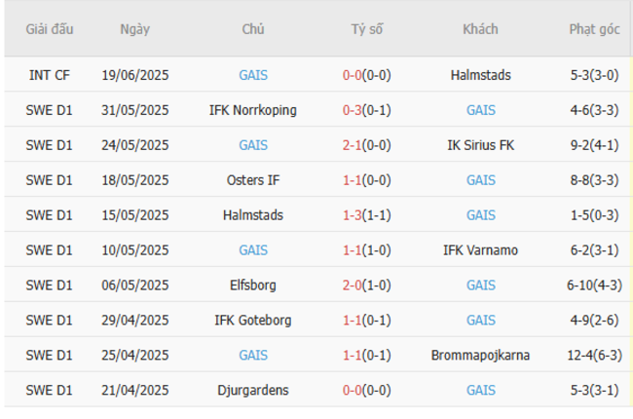Image resolution: width=633 pixels, height=419 pixels.
Task: Click the 0-3 score of the IFK Norrkoping match
Action: coord(354,110)
